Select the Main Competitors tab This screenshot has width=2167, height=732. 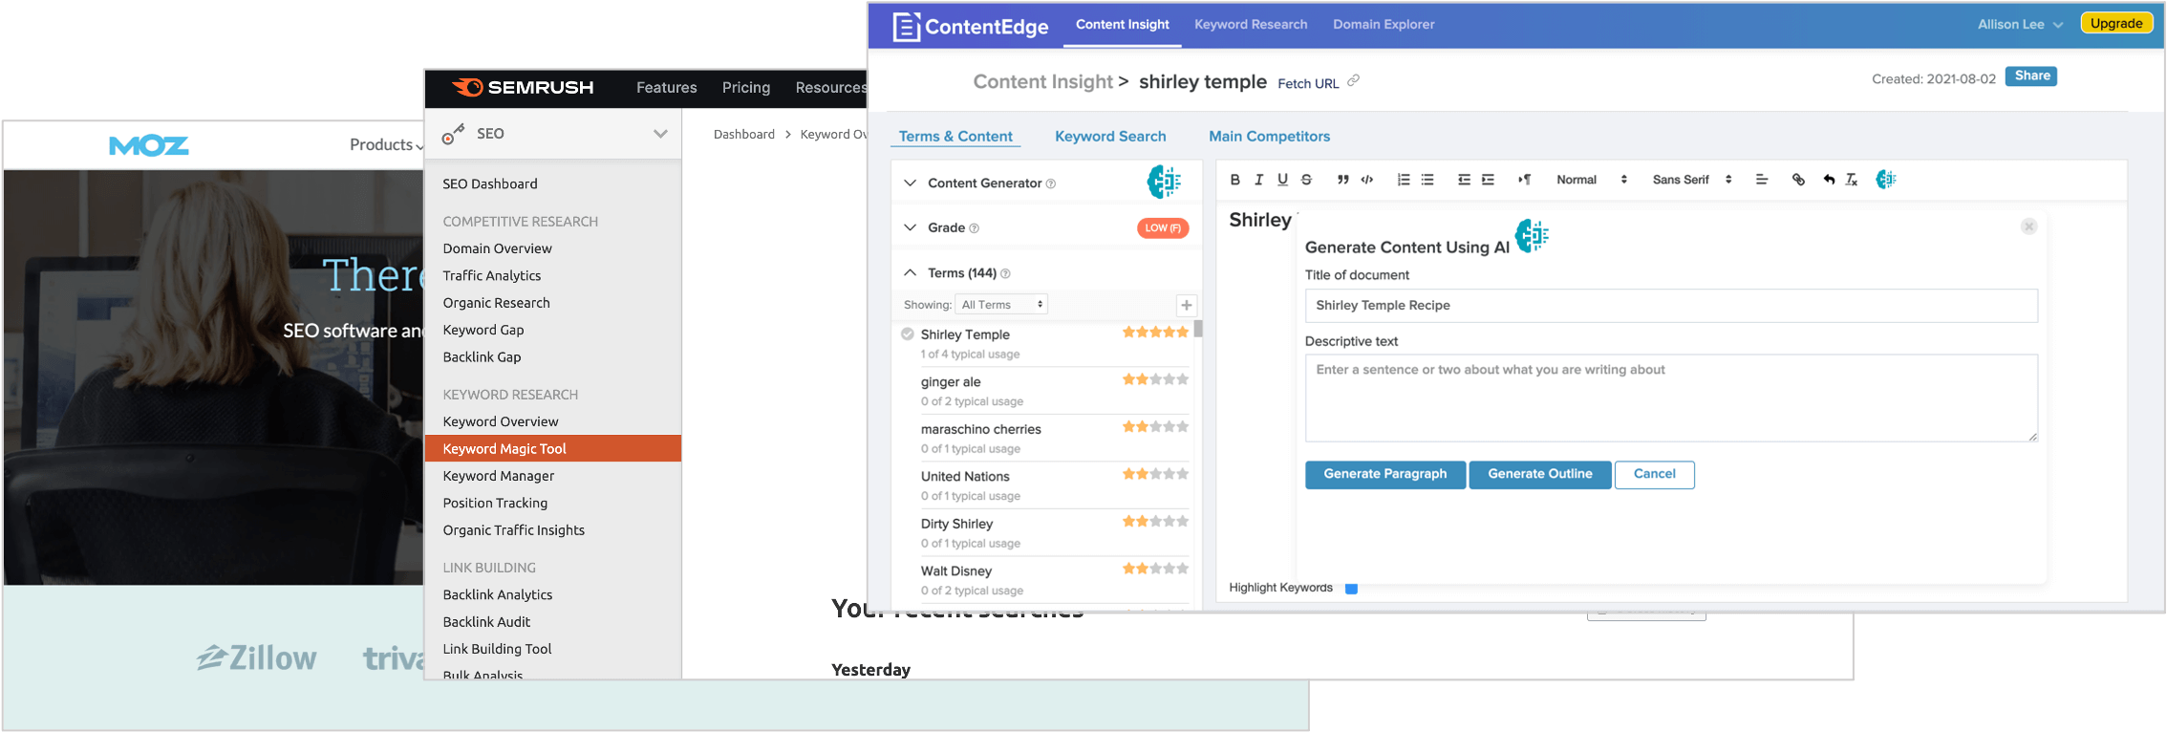(x=1269, y=137)
